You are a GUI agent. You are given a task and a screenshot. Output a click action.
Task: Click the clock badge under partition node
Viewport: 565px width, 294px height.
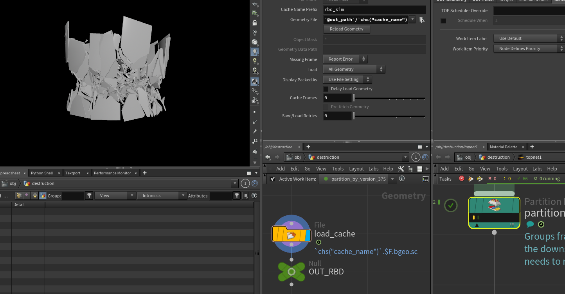coord(541,224)
